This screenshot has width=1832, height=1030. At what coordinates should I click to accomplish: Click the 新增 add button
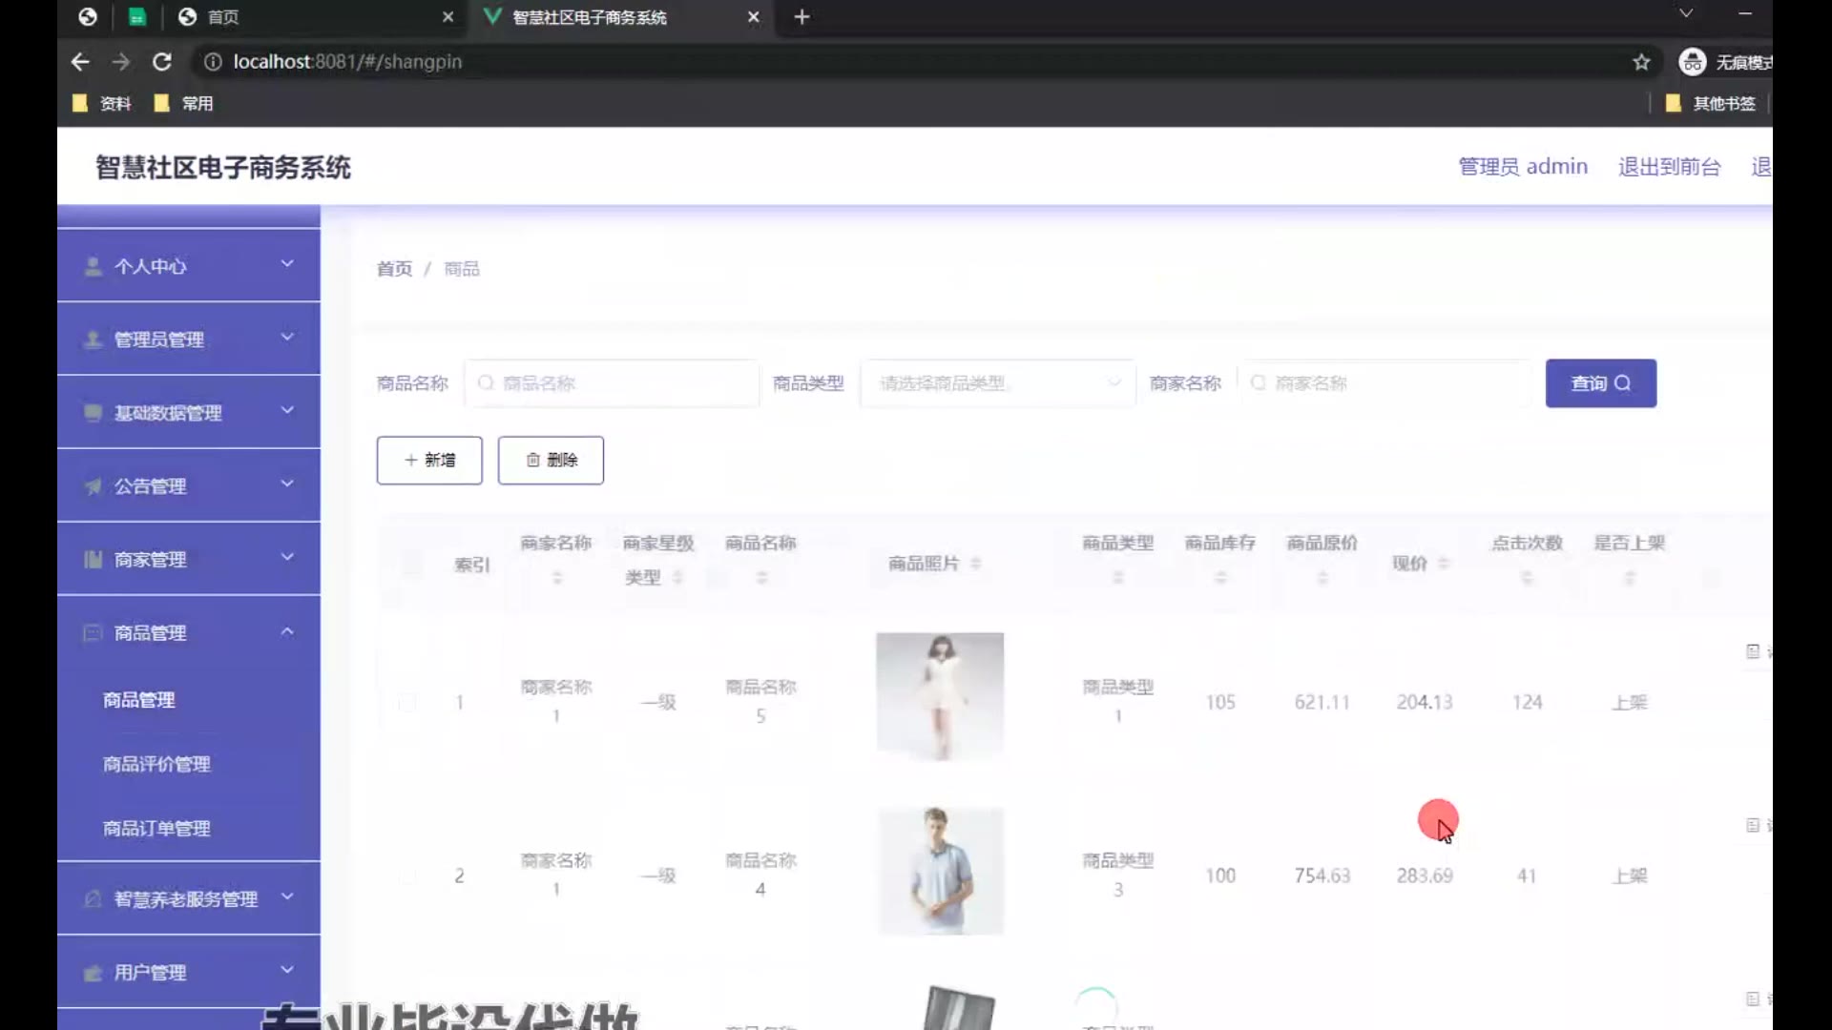(429, 461)
